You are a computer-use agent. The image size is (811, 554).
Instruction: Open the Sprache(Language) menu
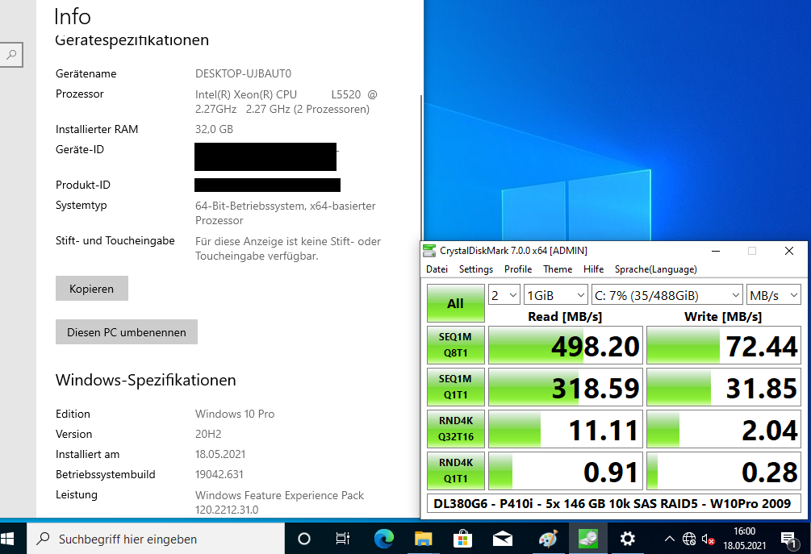pyautogui.click(x=655, y=269)
